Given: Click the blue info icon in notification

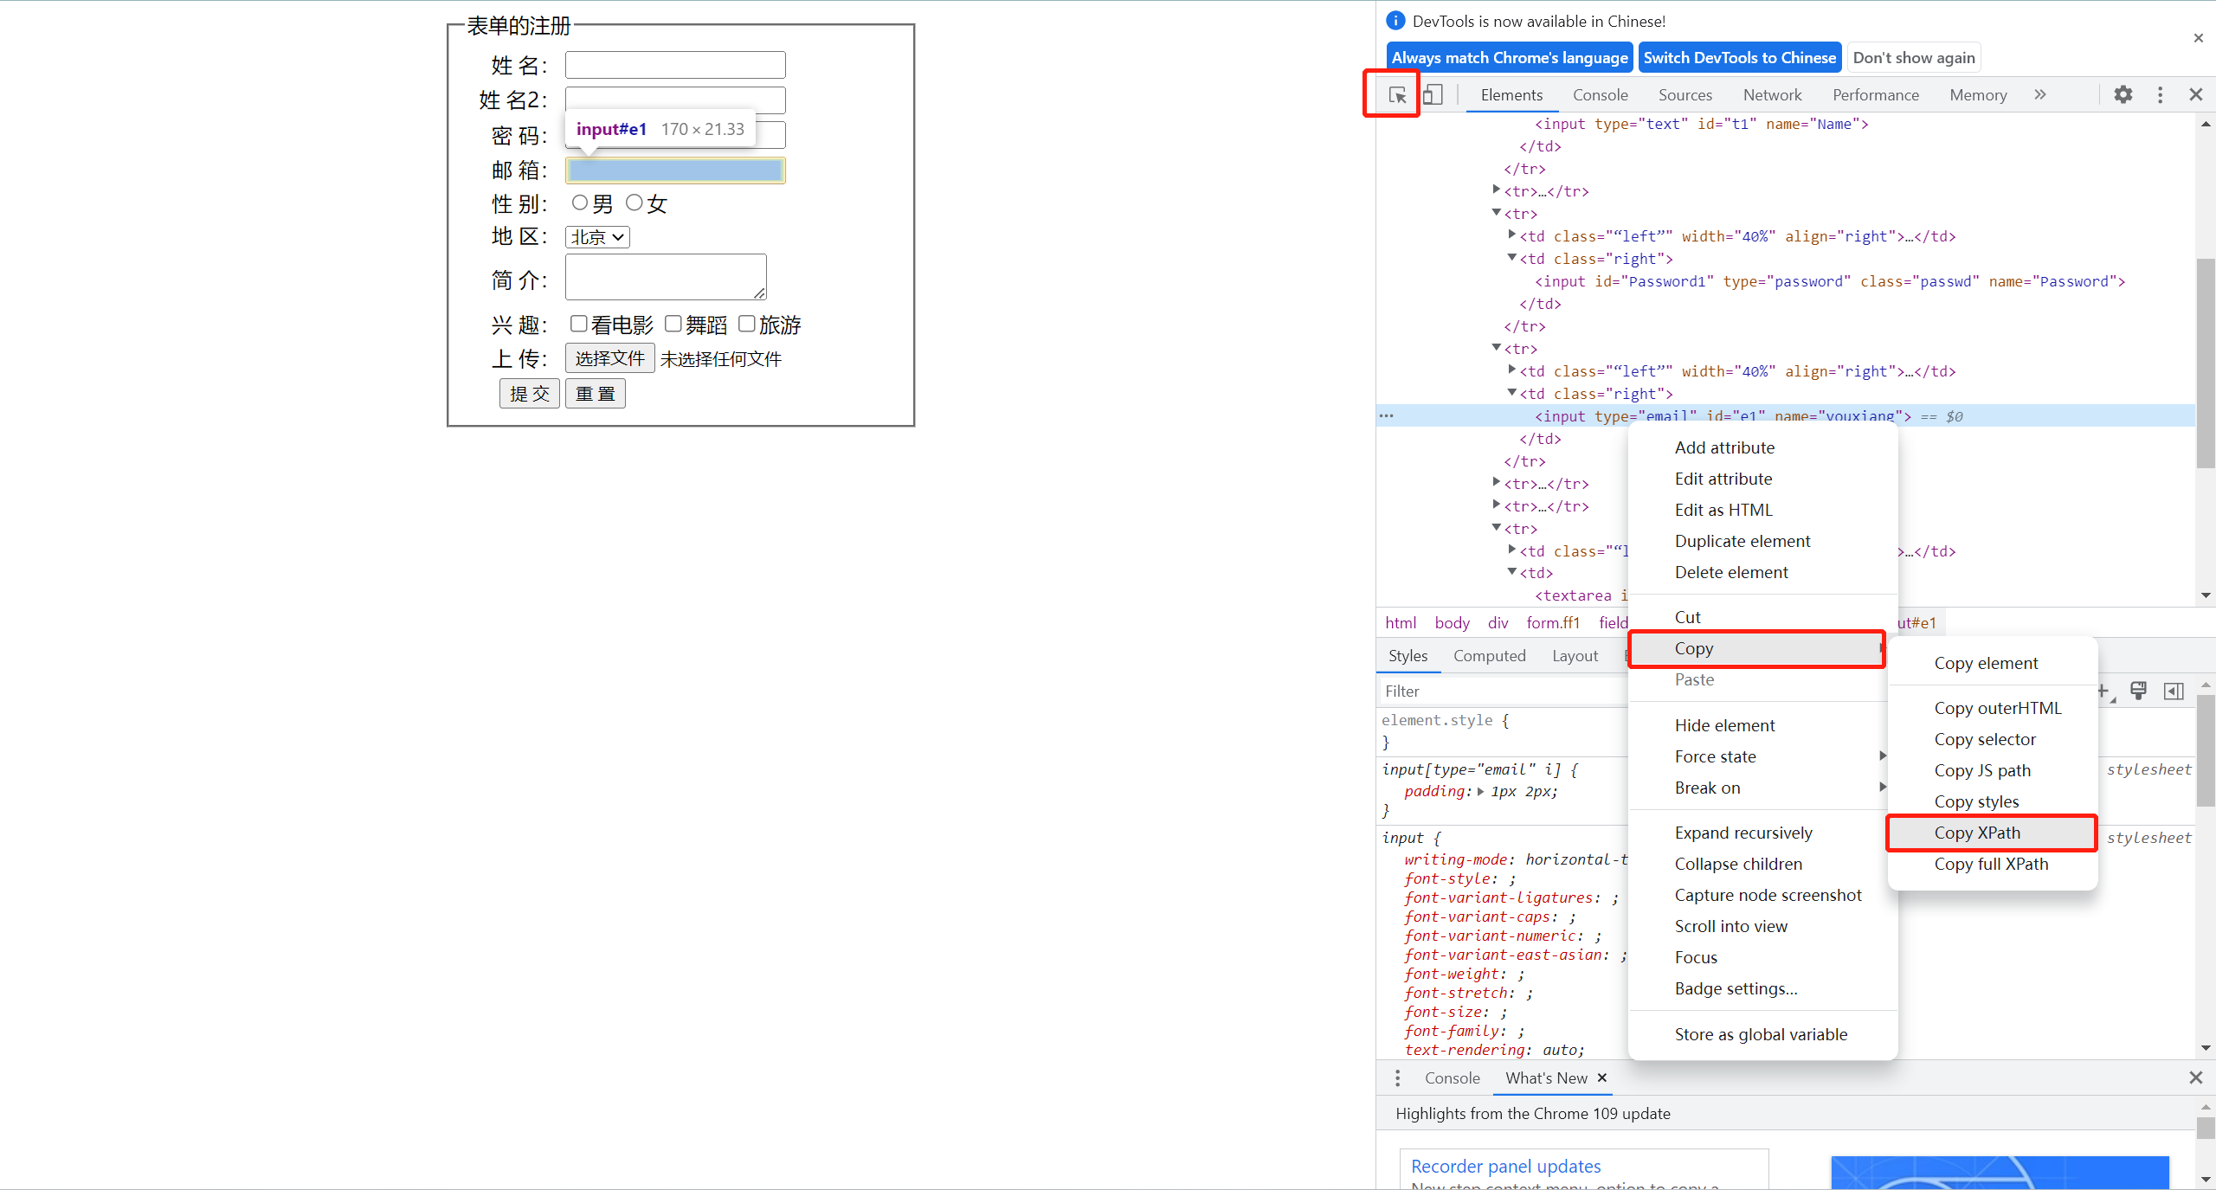Looking at the screenshot, I should [1395, 21].
